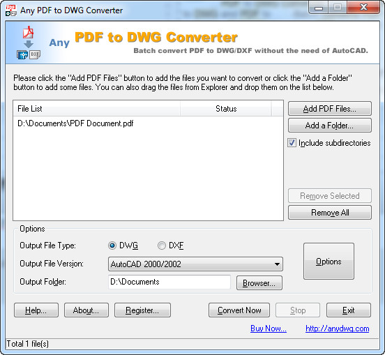Close the converter window
Viewport: 385px width, 355px height.
point(363,8)
